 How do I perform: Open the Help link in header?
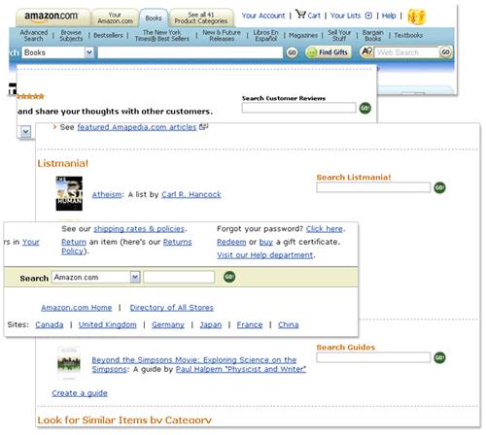point(389,16)
